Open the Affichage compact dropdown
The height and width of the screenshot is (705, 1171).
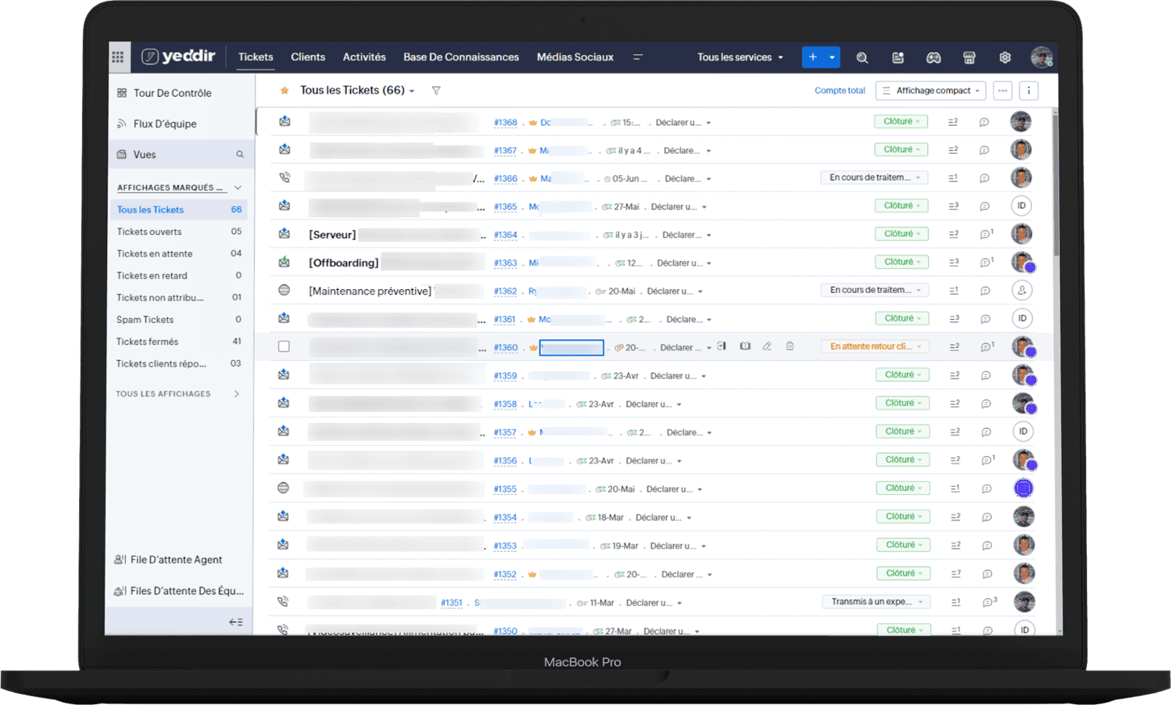click(931, 91)
